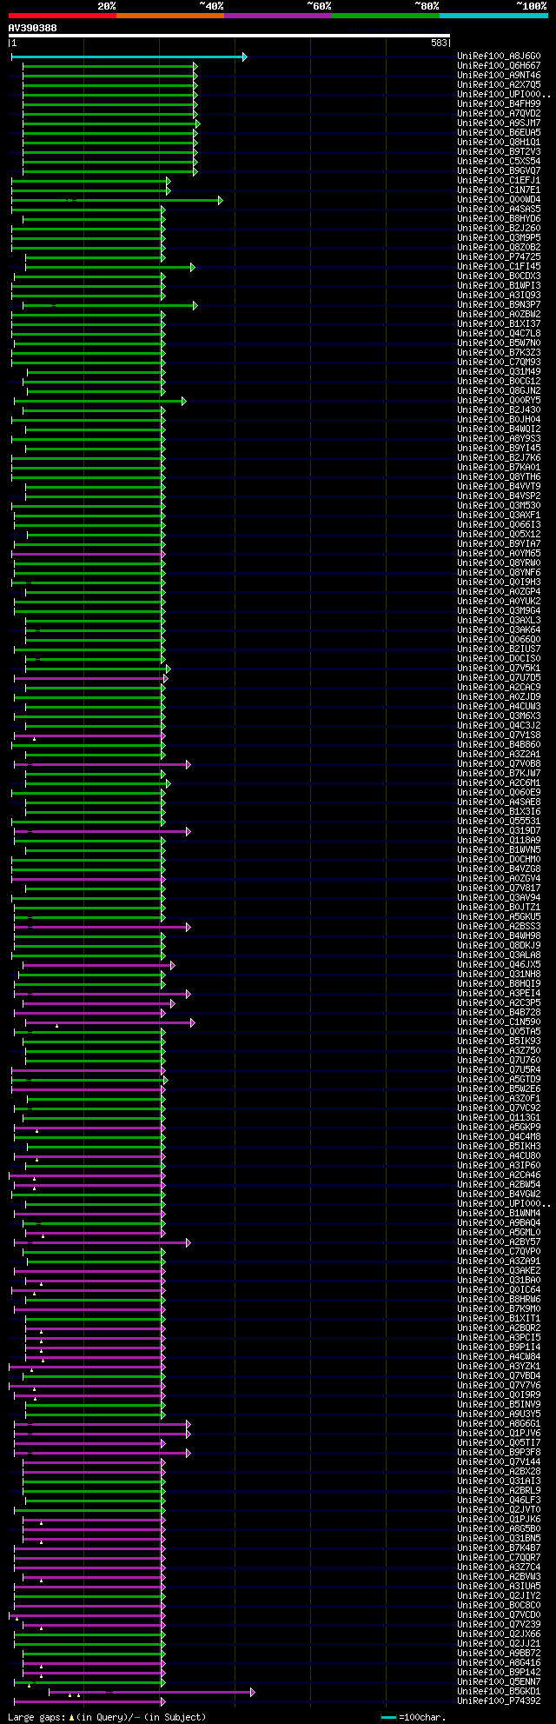Select the UniRef100_Q55531 label

tap(498, 822)
